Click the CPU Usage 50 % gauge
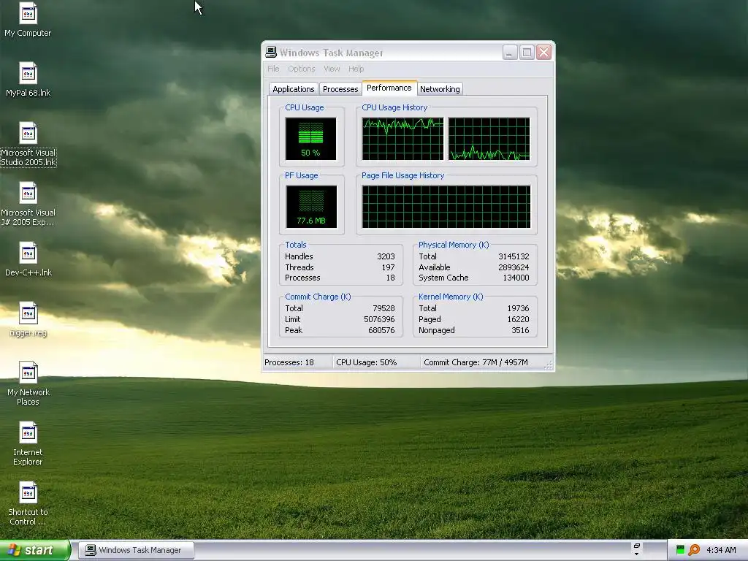 [x=310, y=139]
